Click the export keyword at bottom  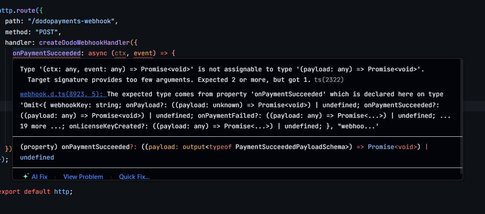pyautogui.click(x=9, y=191)
